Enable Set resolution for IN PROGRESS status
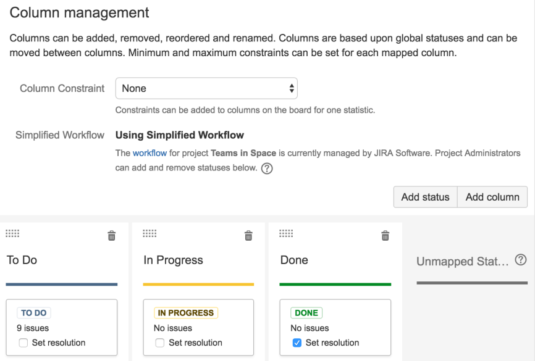This screenshot has width=535, height=361. point(160,343)
